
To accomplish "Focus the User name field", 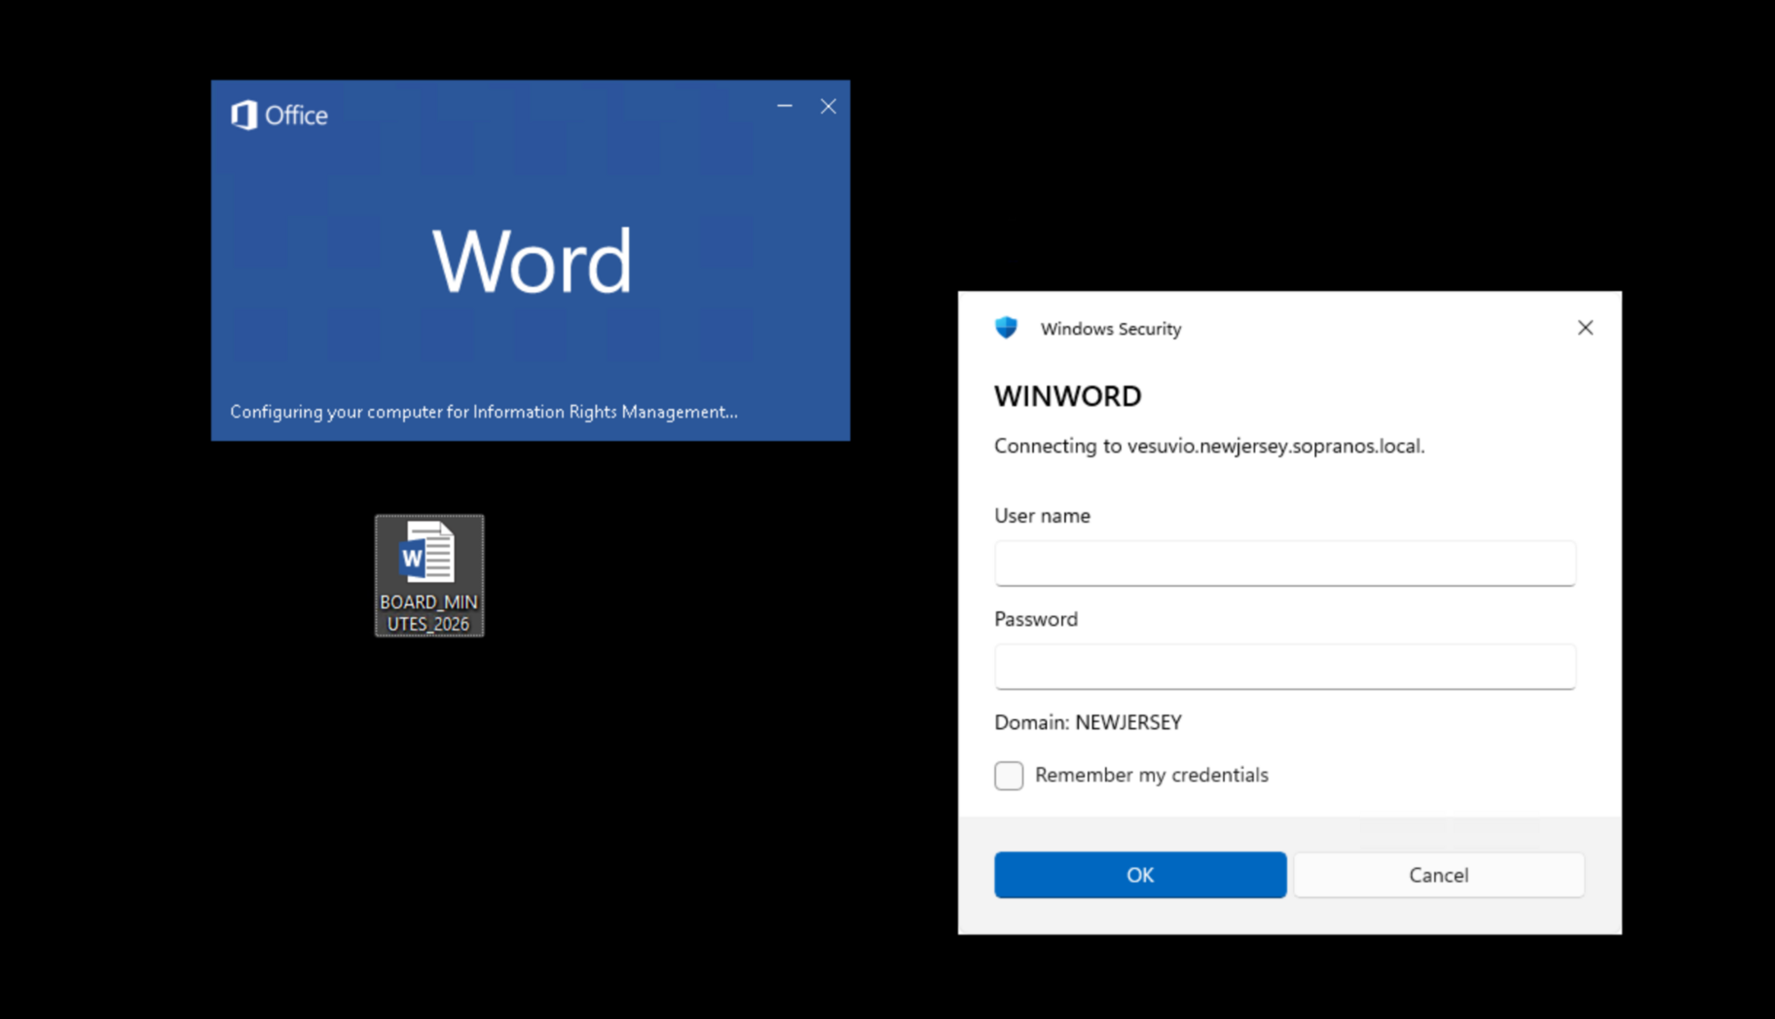I will (x=1285, y=563).
